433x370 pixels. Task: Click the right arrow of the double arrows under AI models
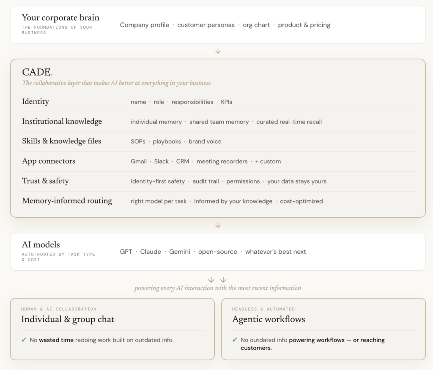pos(223,280)
